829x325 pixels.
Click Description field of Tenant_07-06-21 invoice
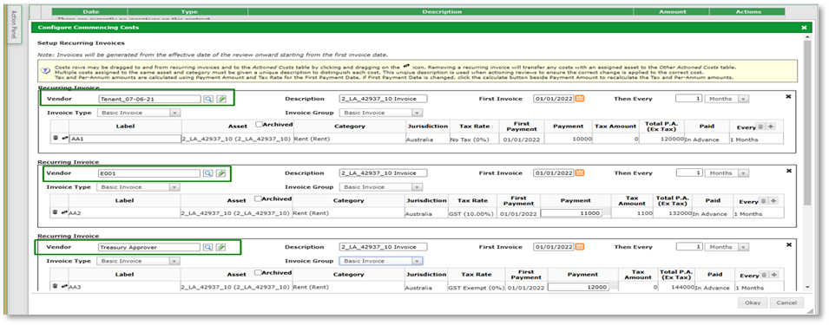[x=384, y=99]
